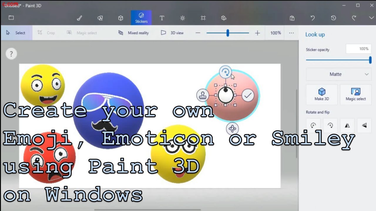Open the Text tool

162,18
